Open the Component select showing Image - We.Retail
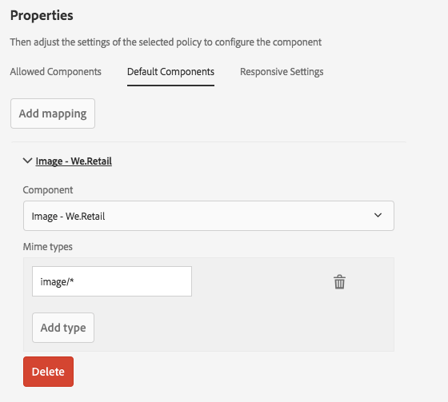448x402 pixels. tap(209, 216)
